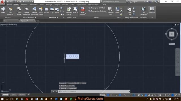Click the Combine Text tool
This screenshot has height=101, width=181.
pos(110,11)
